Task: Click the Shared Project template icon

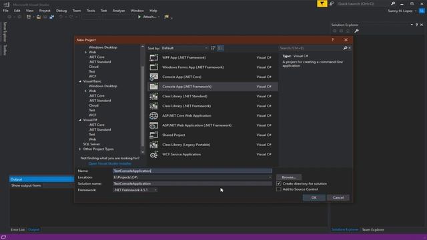Action: click(153, 135)
